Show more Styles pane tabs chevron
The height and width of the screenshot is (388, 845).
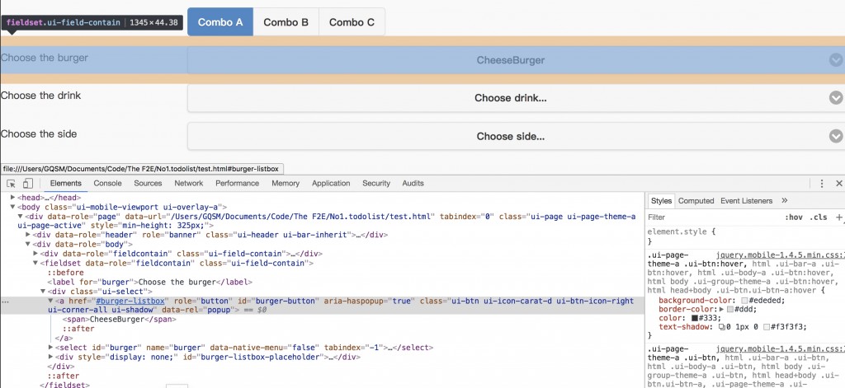pyautogui.click(x=785, y=201)
